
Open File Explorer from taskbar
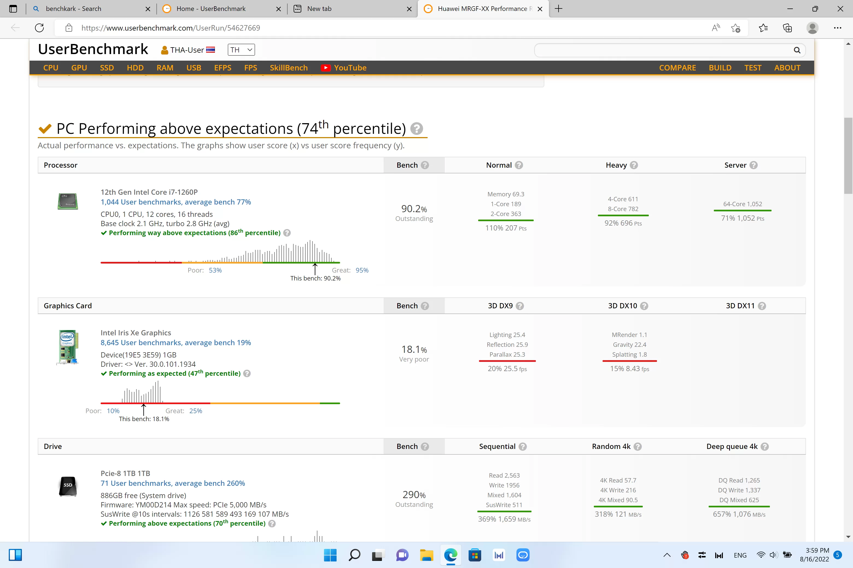426,555
